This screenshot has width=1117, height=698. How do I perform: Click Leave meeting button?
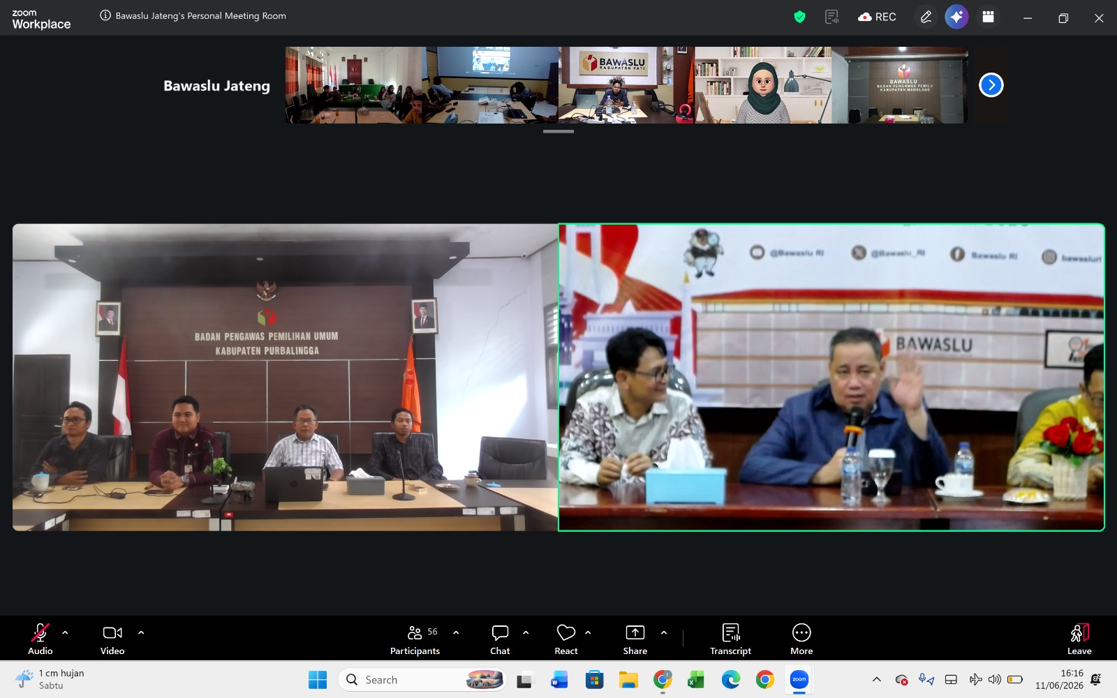tap(1079, 638)
